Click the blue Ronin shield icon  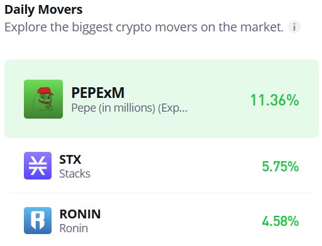tap(38, 220)
